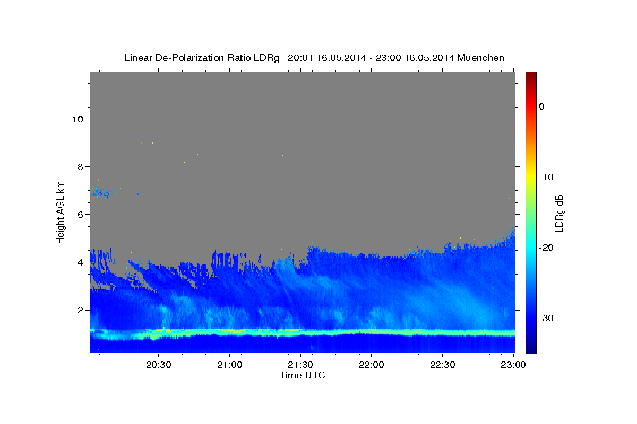Click the height tick label 8
The height and width of the screenshot is (424, 637).
click(79, 166)
